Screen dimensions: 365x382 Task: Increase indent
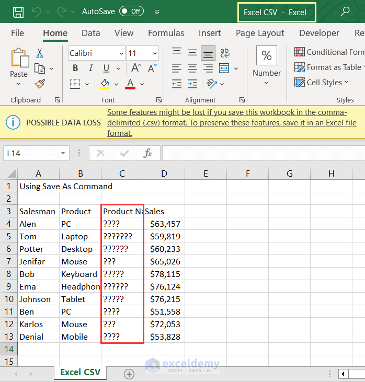(x=192, y=84)
